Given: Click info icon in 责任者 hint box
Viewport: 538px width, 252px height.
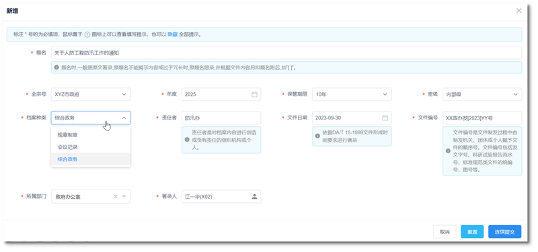Looking at the screenshot, I should point(187,140).
